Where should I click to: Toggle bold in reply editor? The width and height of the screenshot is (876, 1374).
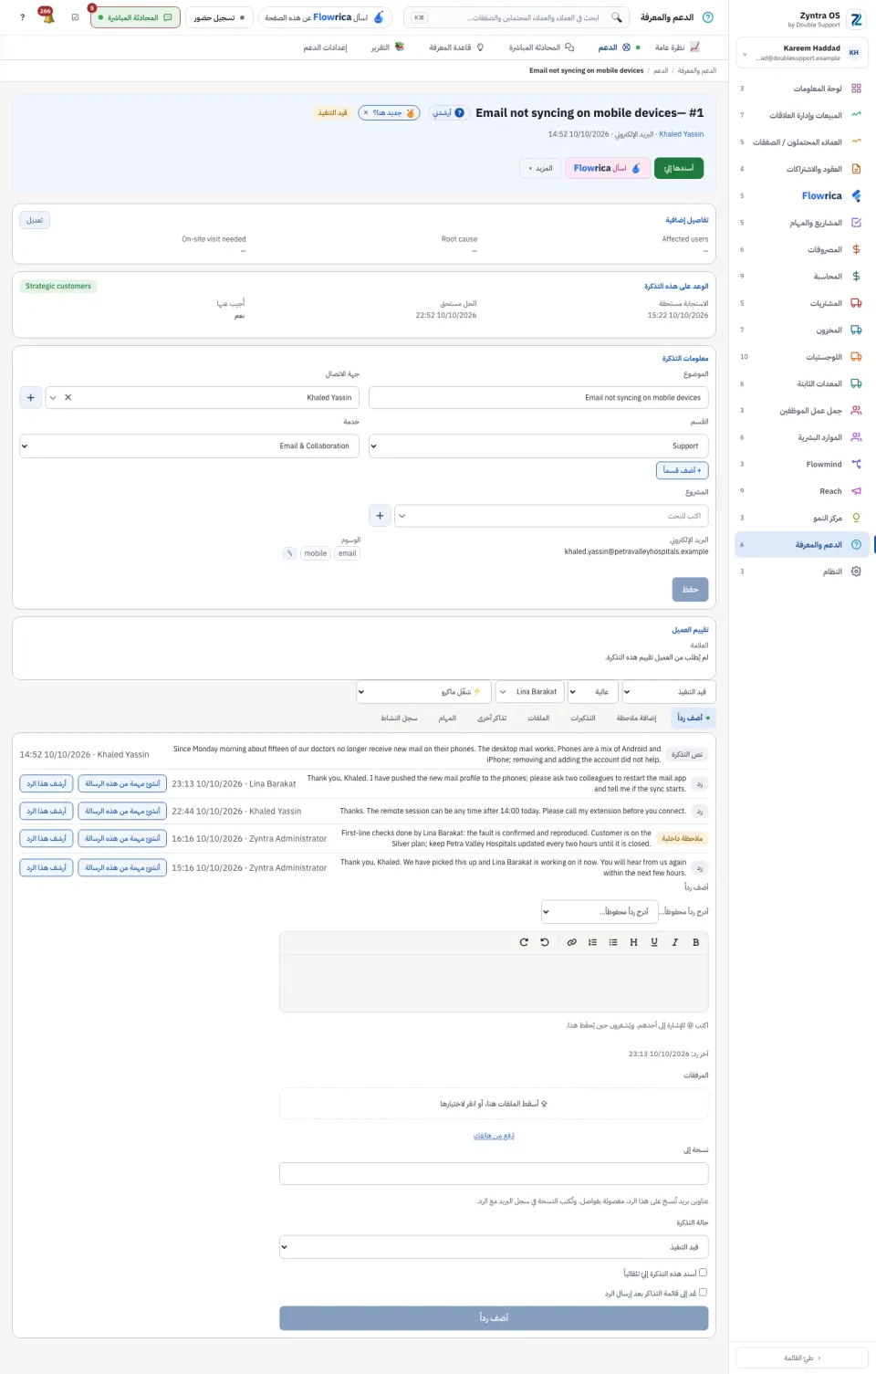(695, 942)
